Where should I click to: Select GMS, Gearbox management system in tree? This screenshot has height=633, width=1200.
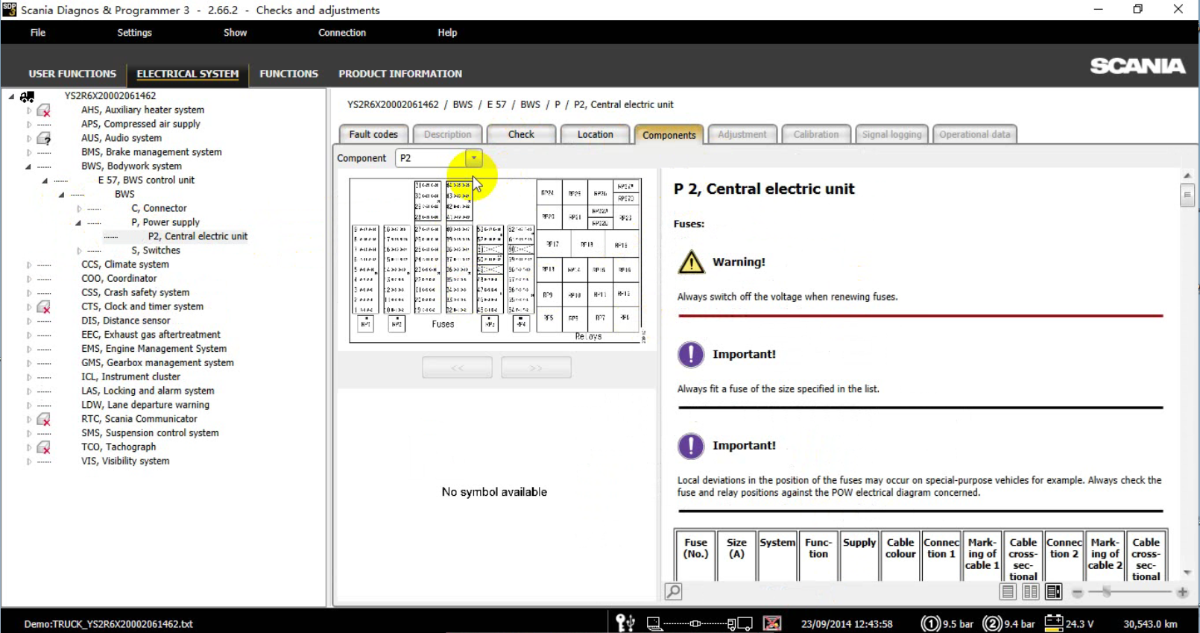click(157, 363)
